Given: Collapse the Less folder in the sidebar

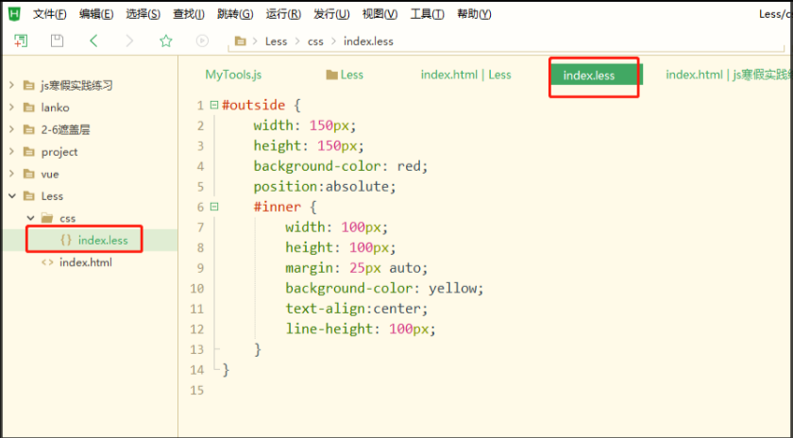Looking at the screenshot, I should tap(12, 196).
